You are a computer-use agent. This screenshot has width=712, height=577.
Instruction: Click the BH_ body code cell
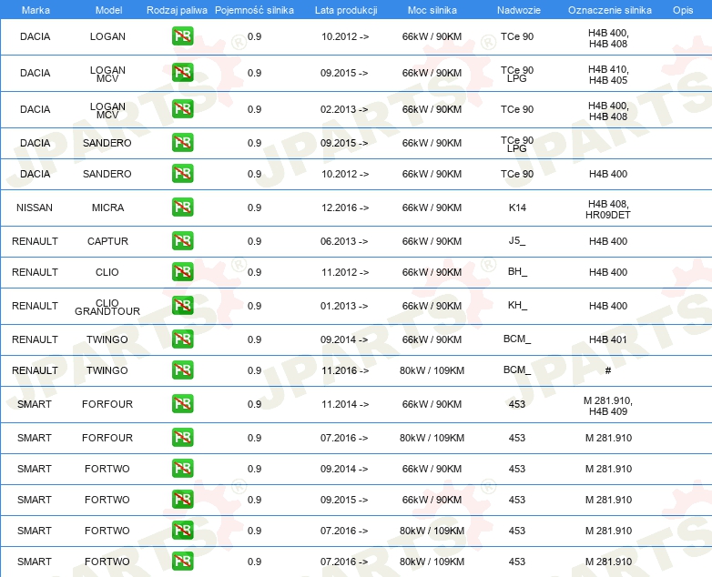click(517, 271)
